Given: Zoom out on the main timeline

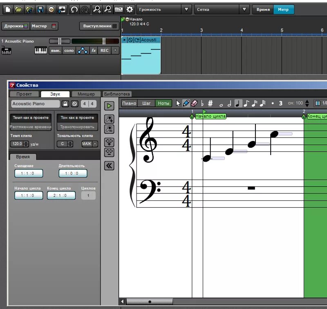Looking at the screenshot, I should (108, 9).
